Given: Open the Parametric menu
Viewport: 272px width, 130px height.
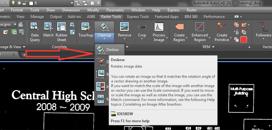Looking at the screenshot, I should pyautogui.click(x=115, y=10).
